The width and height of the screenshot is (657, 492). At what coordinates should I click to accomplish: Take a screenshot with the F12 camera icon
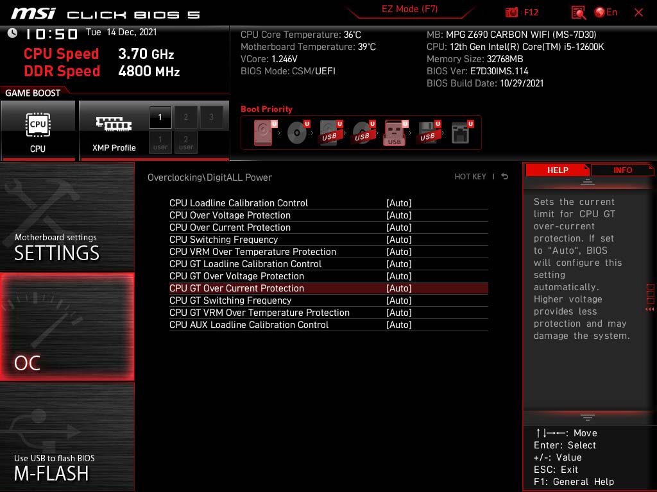(x=511, y=12)
